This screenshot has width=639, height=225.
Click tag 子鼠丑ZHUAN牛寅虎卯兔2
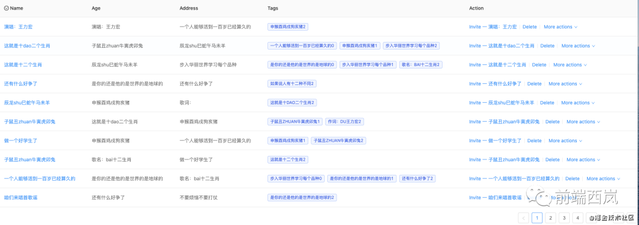pos(339,141)
